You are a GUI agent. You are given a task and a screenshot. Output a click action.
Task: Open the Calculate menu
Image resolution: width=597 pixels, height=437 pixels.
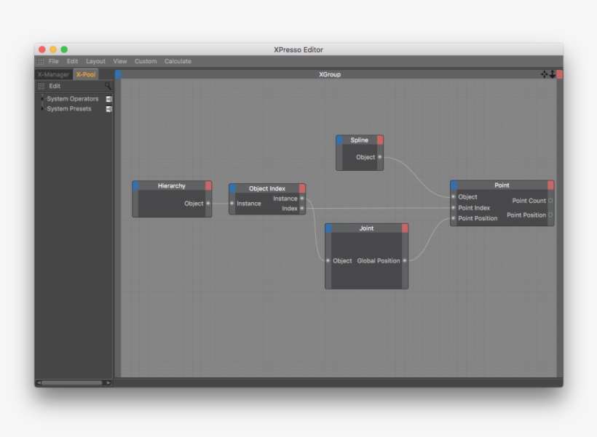point(178,61)
